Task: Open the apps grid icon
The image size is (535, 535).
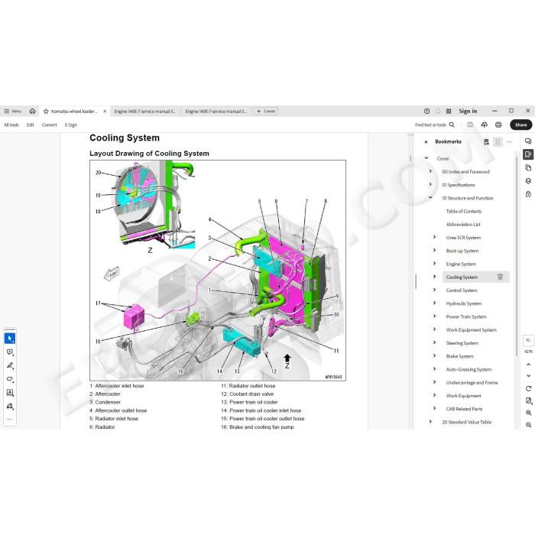Action: 449,112
